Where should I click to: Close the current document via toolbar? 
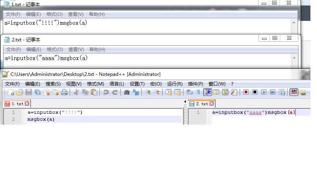(x=46, y=92)
